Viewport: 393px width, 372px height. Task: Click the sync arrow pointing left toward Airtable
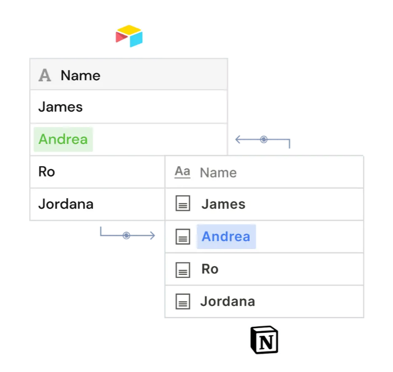[x=263, y=141]
